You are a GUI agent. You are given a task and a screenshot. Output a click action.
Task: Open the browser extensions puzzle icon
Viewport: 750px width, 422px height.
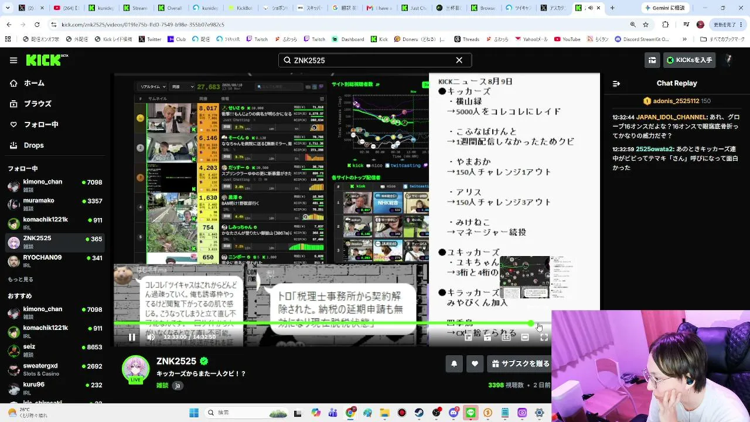point(665,25)
